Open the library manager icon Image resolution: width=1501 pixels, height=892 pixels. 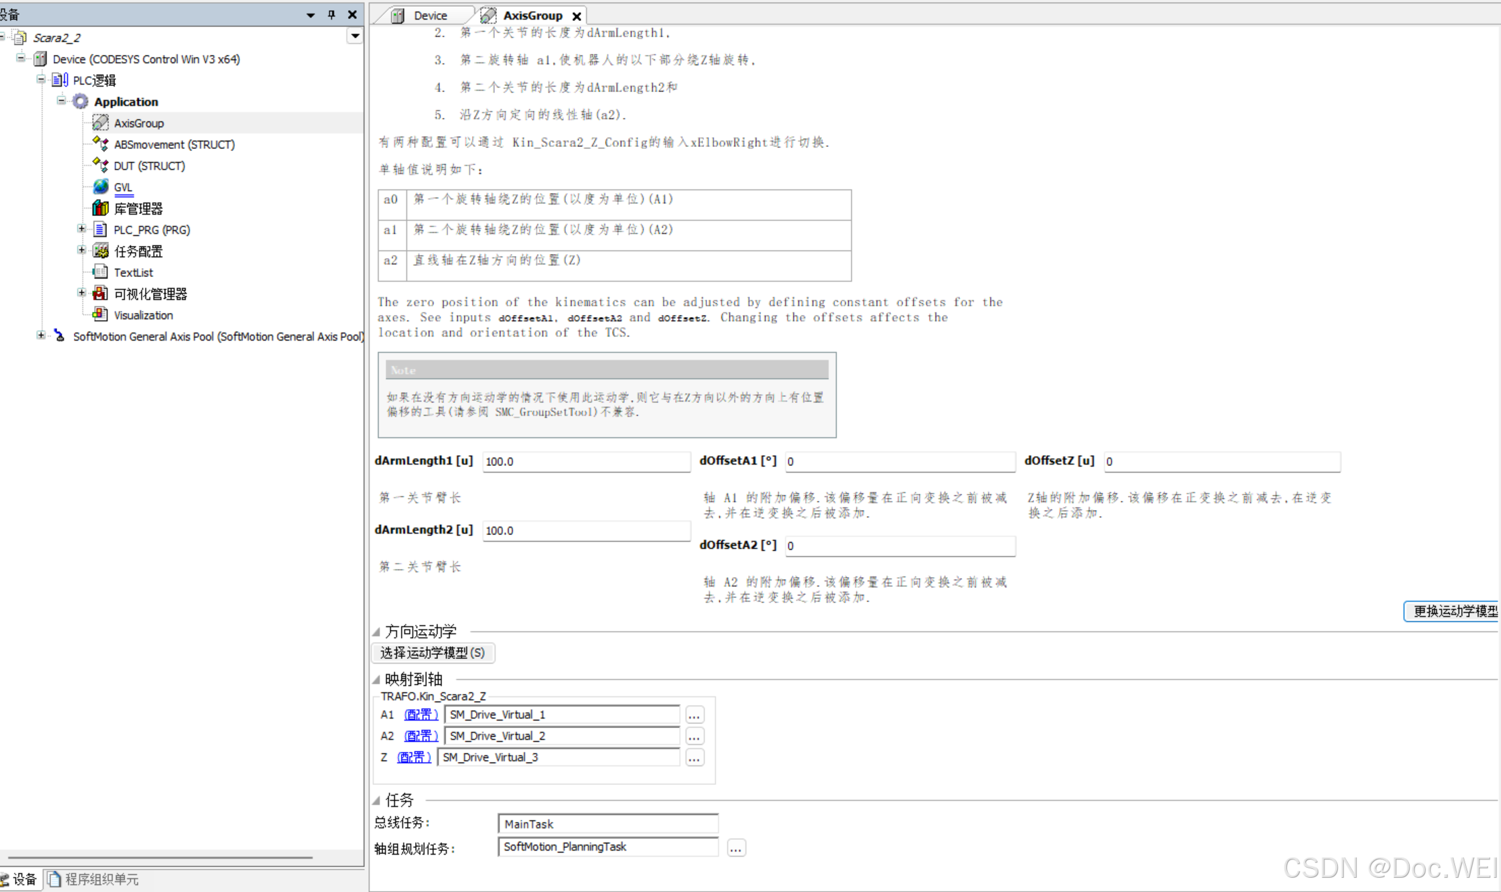[100, 208]
